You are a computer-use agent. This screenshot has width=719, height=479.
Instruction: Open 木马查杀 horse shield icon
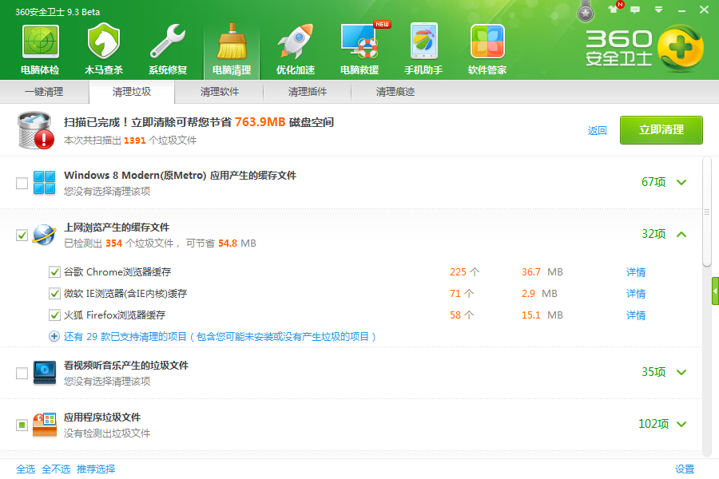(x=104, y=42)
